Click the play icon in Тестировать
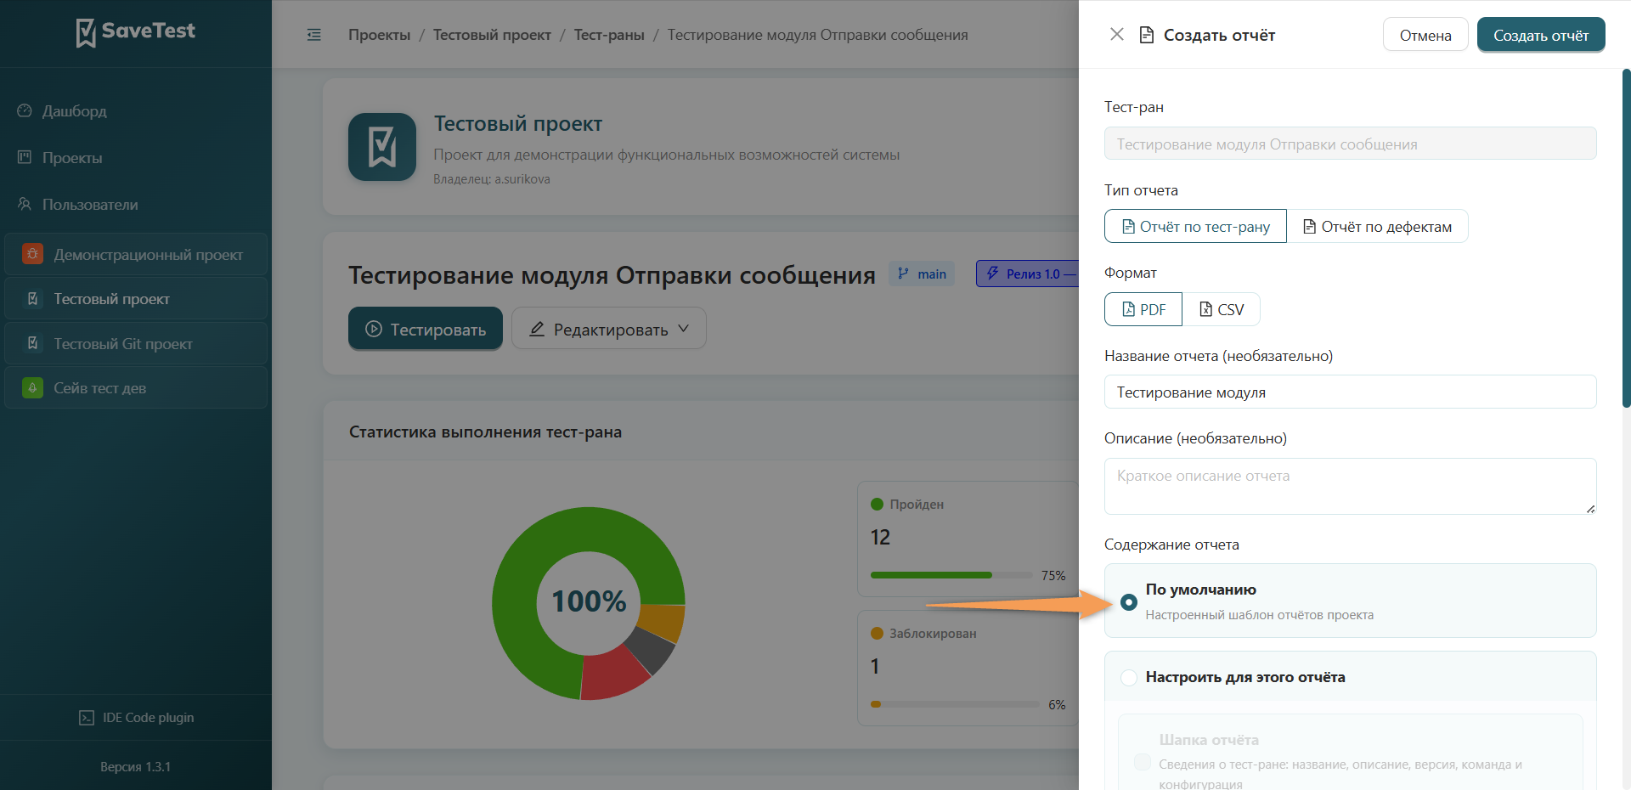Screen dimensions: 1631x790 (x=374, y=329)
